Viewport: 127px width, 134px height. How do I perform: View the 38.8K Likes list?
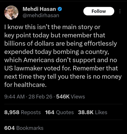pos(93,112)
